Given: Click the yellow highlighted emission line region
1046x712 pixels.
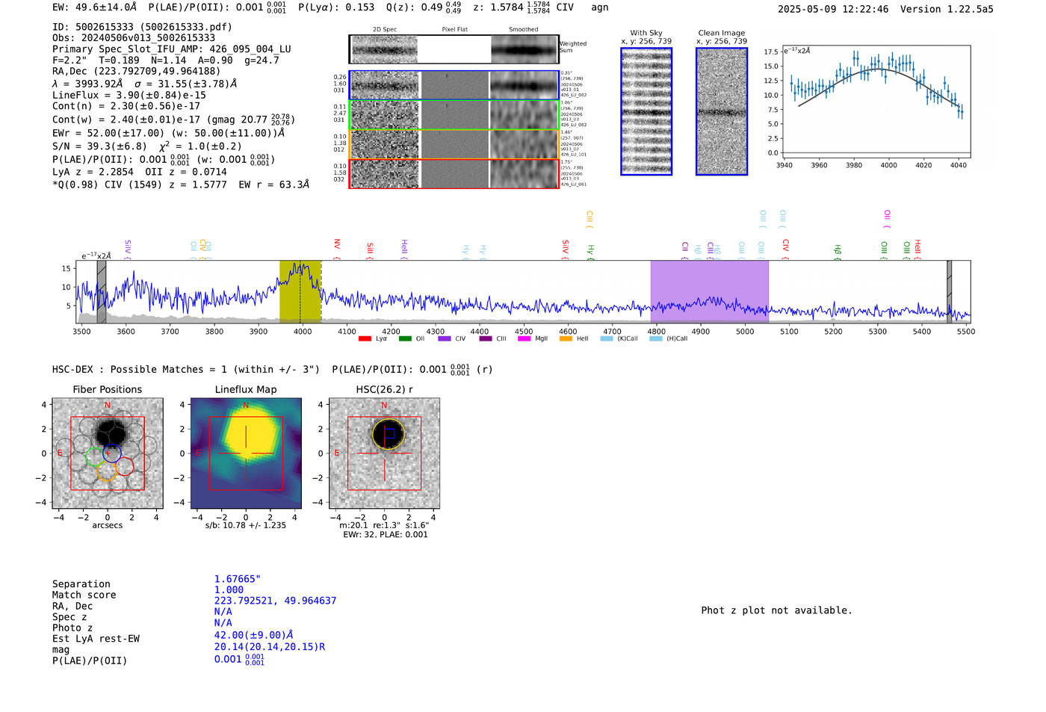Looking at the screenshot, I should point(300,291).
